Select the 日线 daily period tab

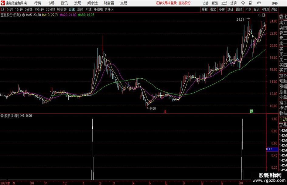pyautogui.click(x=72, y=9)
